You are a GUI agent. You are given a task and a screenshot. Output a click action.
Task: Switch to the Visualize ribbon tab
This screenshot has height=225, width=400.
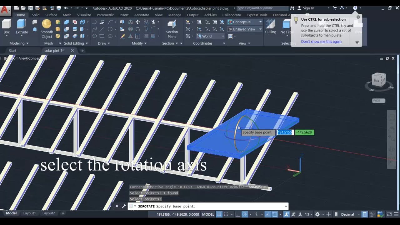[84, 15]
